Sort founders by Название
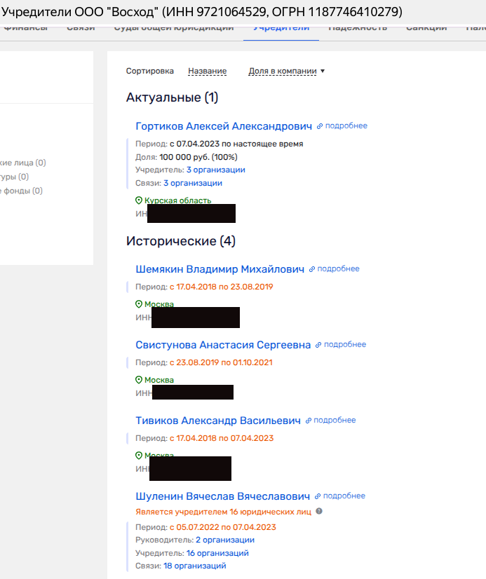 tap(207, 71)
